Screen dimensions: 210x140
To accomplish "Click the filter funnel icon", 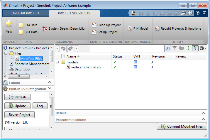I will tap(175, 48).
